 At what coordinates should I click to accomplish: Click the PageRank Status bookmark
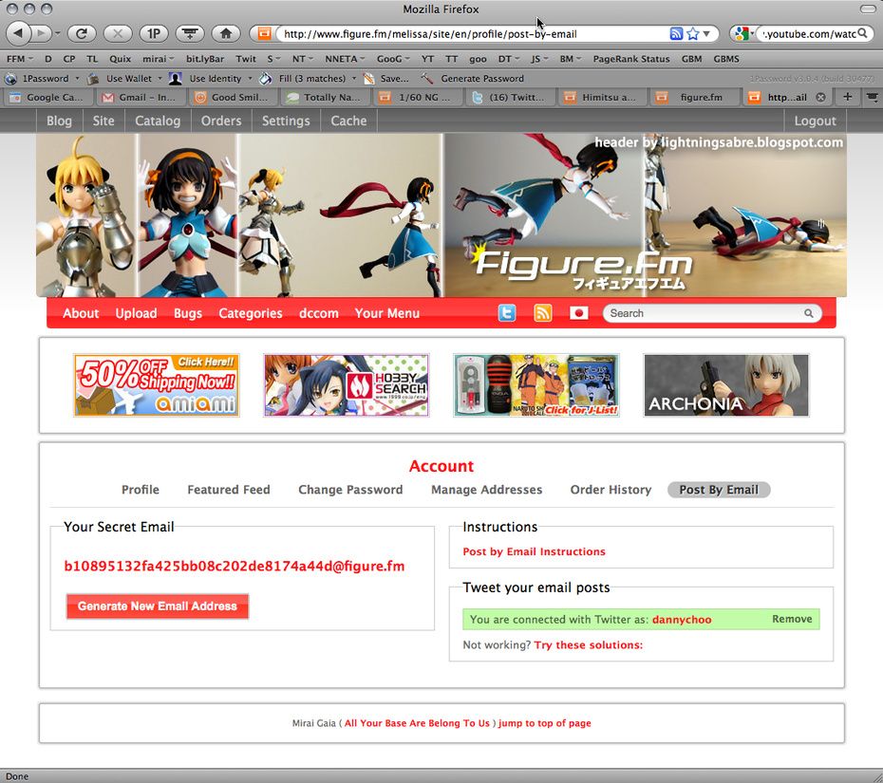tap(631, 59)
